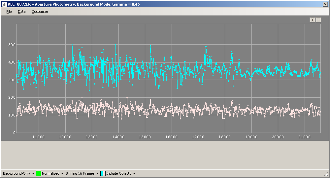The height and width of the screenshot is (178, 330).
Task: Click y-axis label 0
Action: tap(14, 133)
